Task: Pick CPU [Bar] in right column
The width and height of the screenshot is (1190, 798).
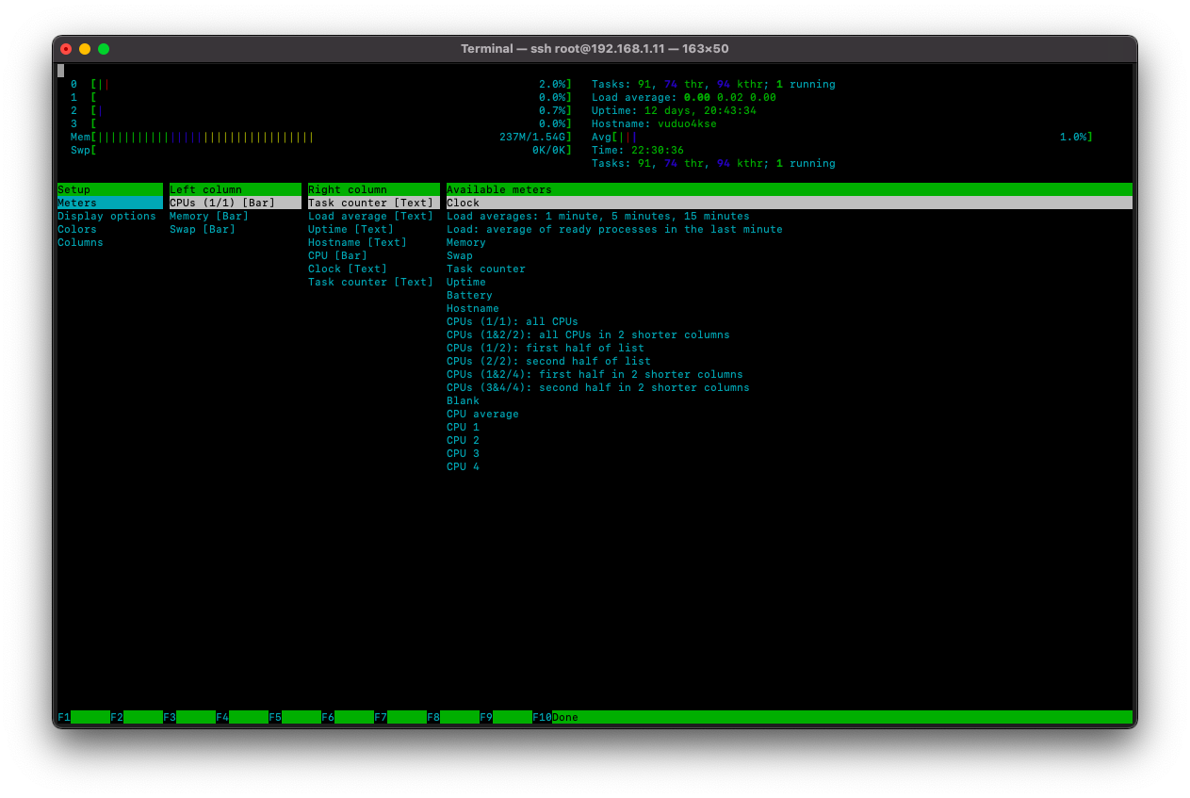Action: coord(337,256)
